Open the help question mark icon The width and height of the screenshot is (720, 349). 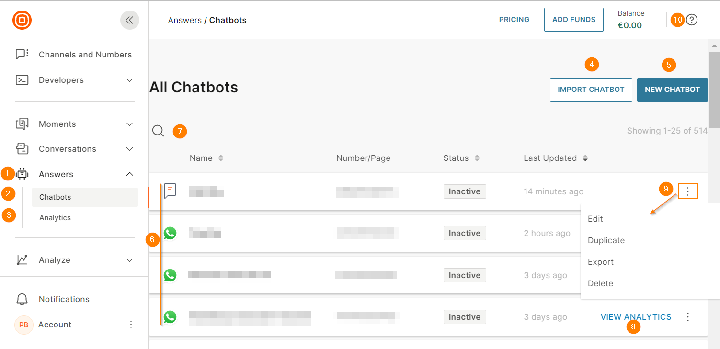coord(691,20)
